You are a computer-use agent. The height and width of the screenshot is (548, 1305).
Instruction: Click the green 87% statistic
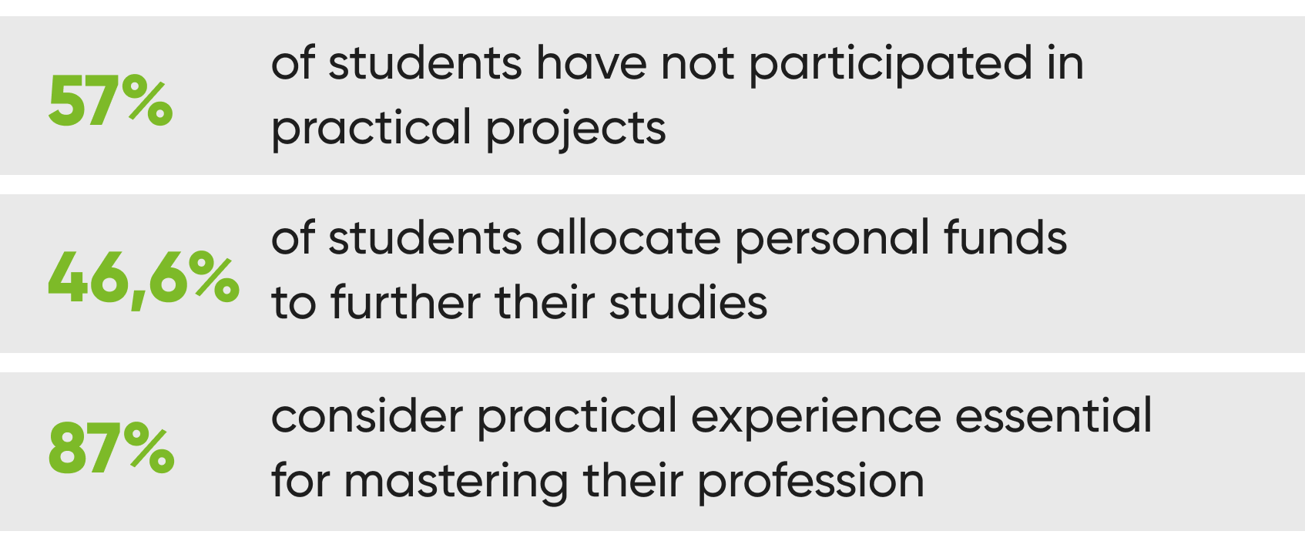pos(111,449)
